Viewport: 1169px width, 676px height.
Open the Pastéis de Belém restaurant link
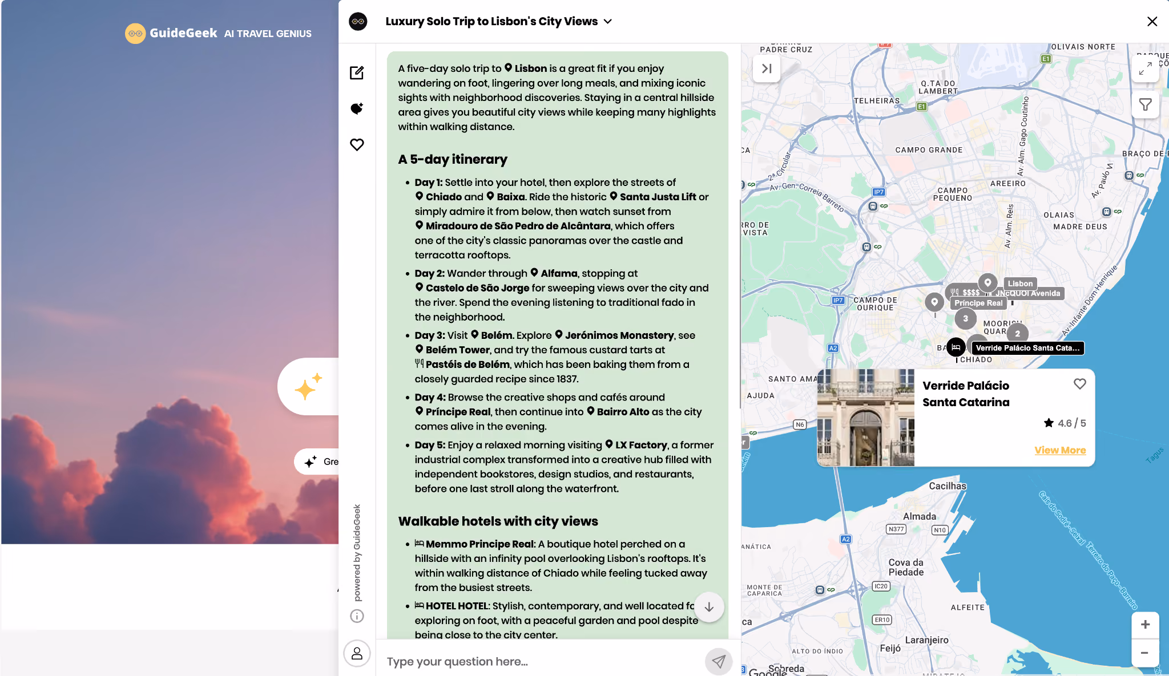[x=462, y=365]
